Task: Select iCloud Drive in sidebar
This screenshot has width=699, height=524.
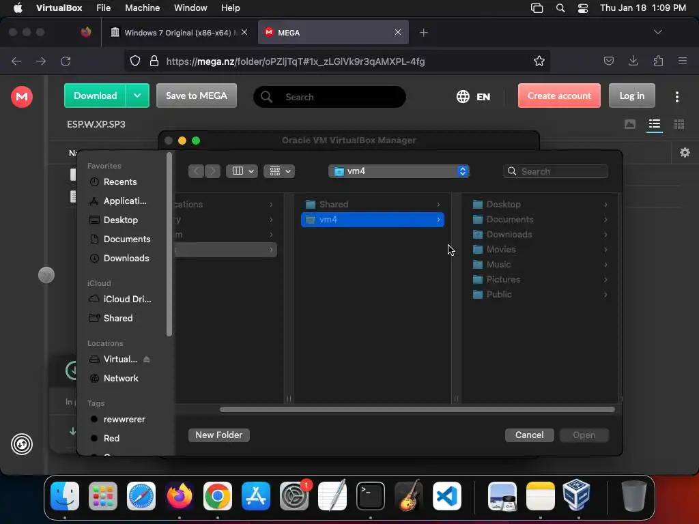Action: coord(127,299)
